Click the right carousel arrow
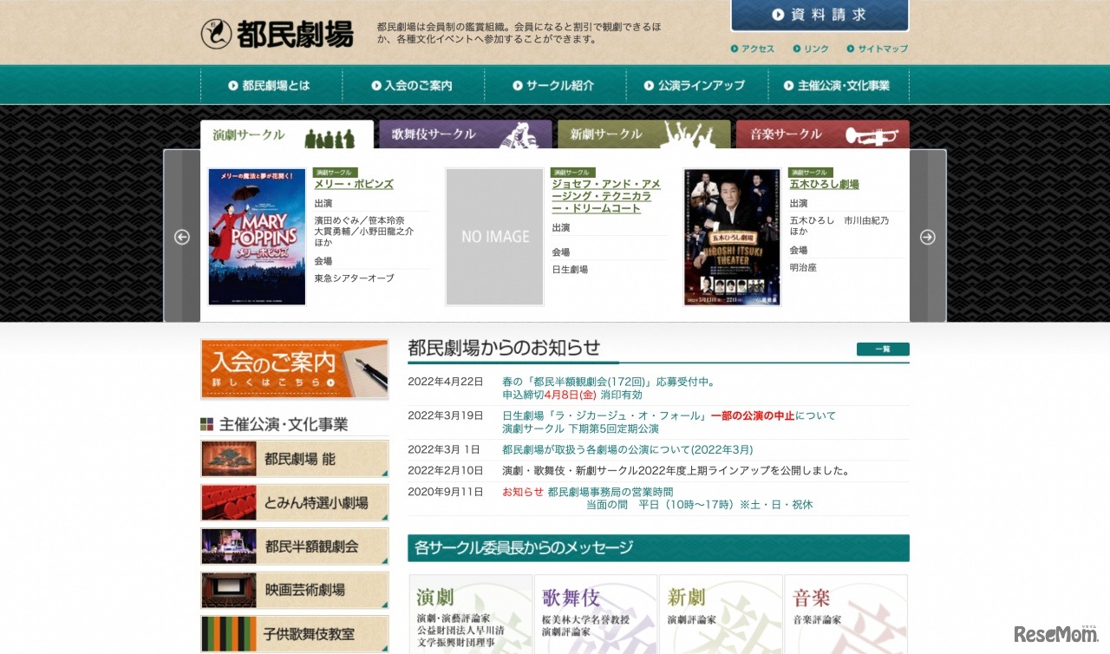The width and height of the screenshot is (1110, 654). click(928, 236)
